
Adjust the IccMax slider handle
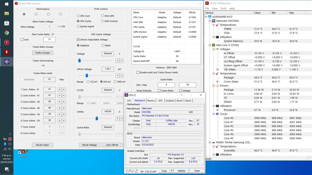pos(97,118)
